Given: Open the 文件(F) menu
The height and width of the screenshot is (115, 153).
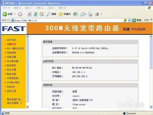Looking at the screenshot, I should click(6, 8).
